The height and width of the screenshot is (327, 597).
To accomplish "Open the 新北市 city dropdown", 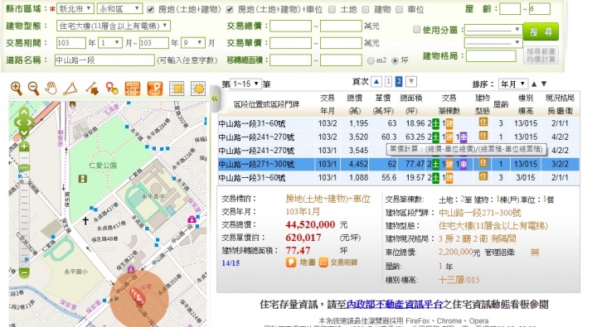I will pyautogui.click(x=75, y=8).
